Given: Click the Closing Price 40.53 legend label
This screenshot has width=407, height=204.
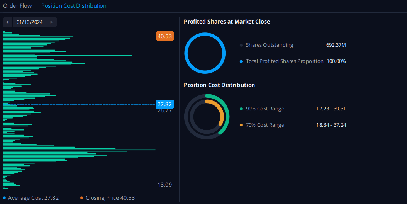Looking at the screenshot, I should pyautogui.click(x=110, y=198).
